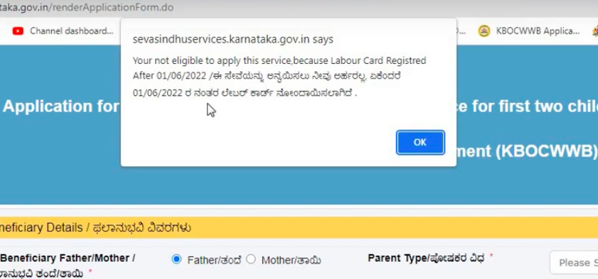598x279 pixels.
Task: Click the Beneficiary Details yellow section header
Action: pyautogui.click(x=299, y=228)
